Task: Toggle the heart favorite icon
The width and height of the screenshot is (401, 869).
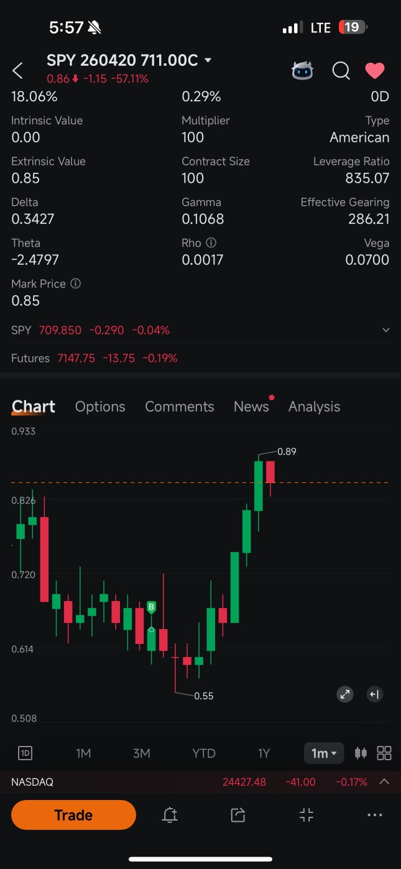Action: (x=375, y=71)
